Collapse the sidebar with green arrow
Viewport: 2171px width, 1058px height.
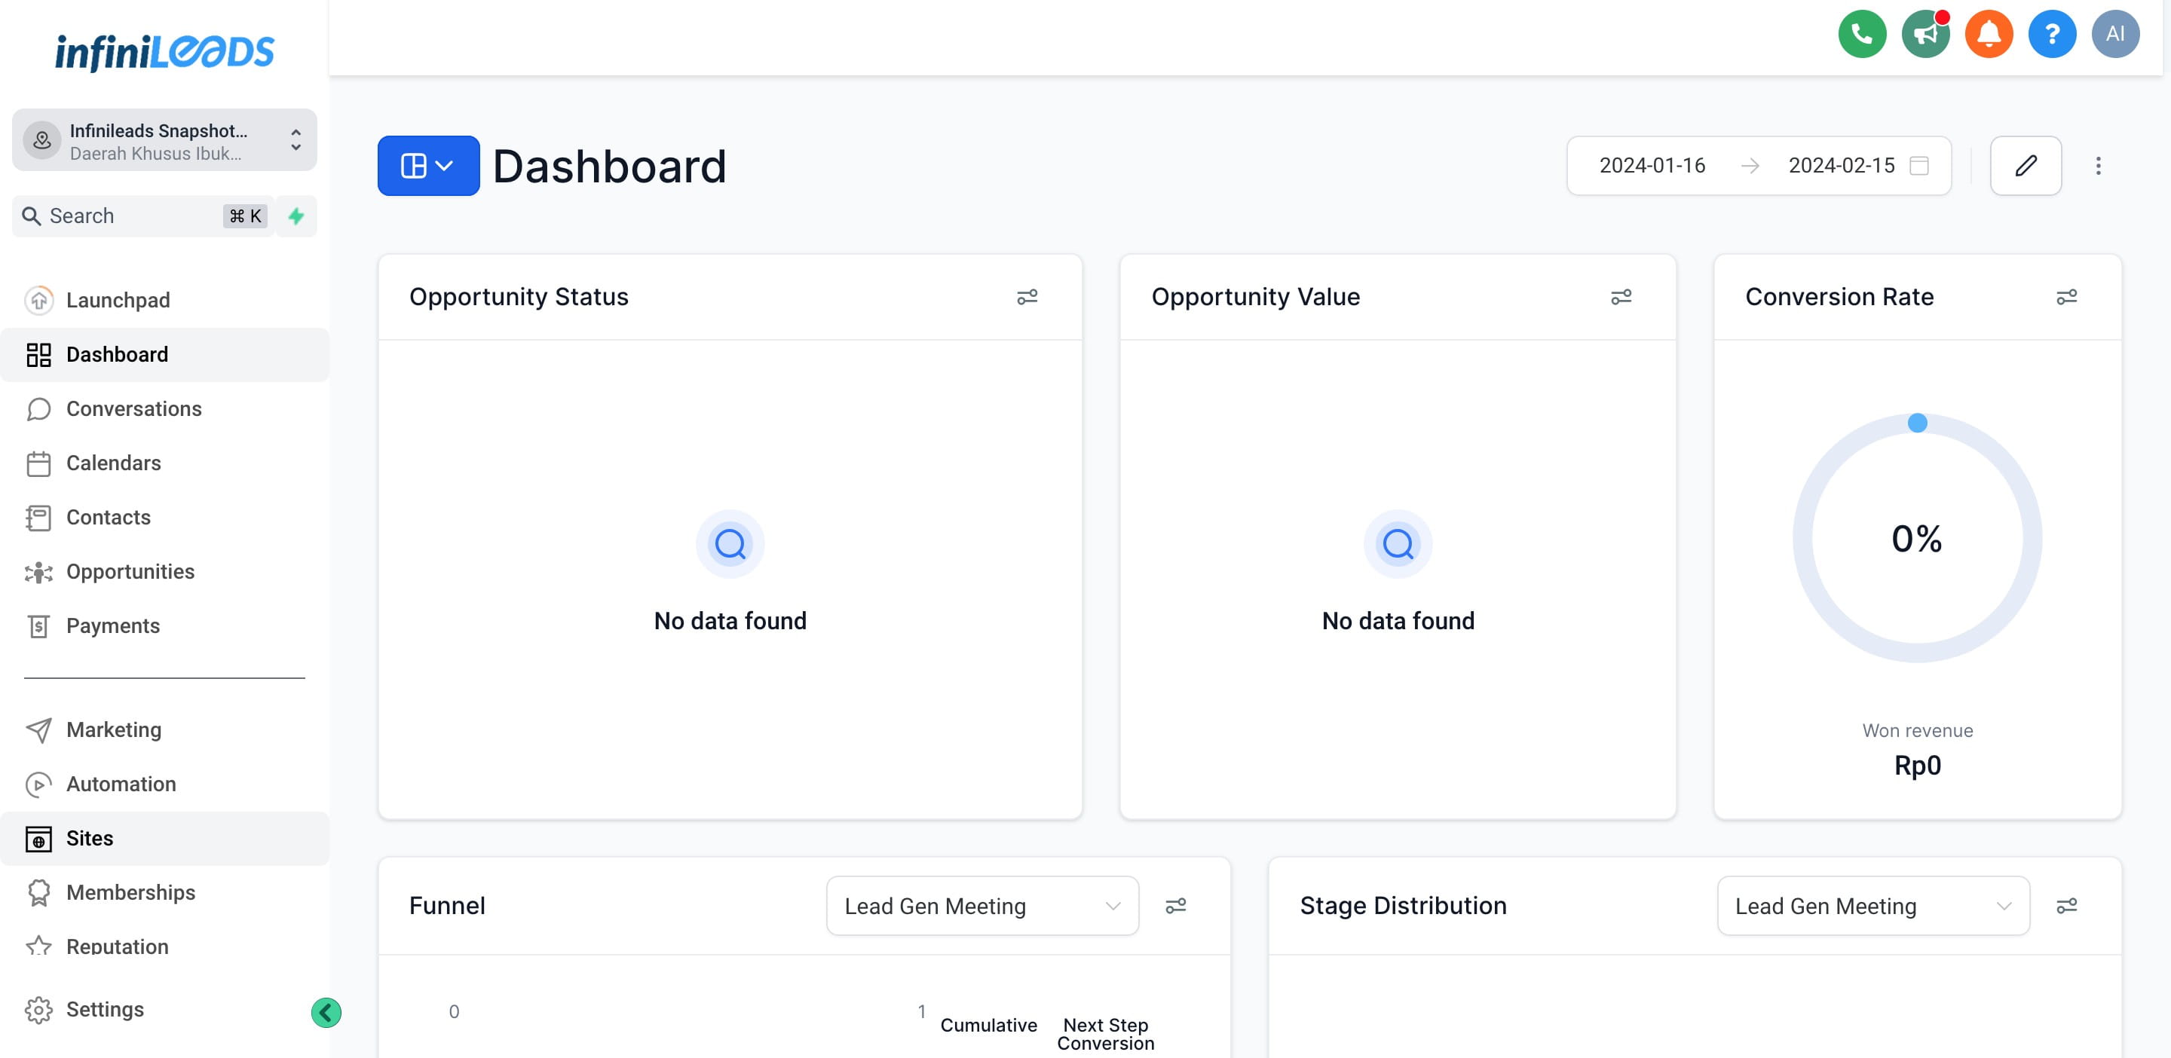pyautogui.click(x=326, y=1012)
